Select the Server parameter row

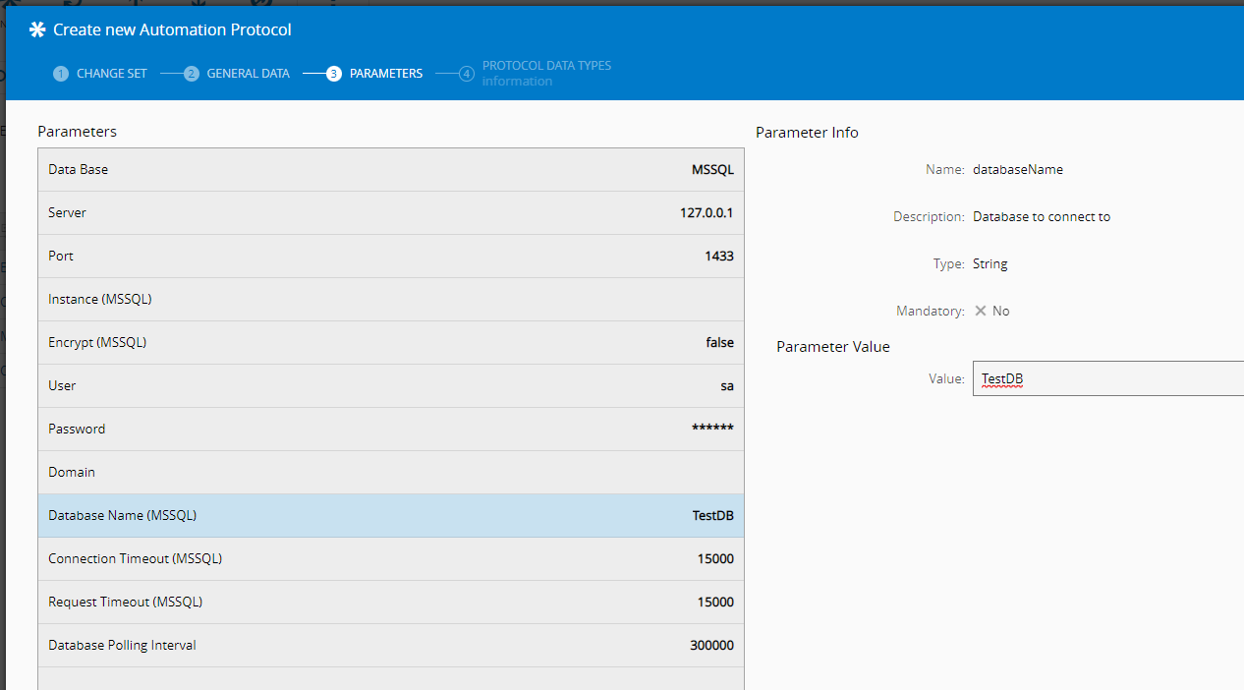391,213
